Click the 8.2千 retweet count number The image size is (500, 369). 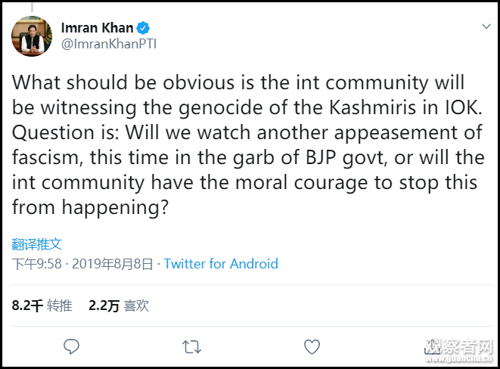tap(26, 305)
